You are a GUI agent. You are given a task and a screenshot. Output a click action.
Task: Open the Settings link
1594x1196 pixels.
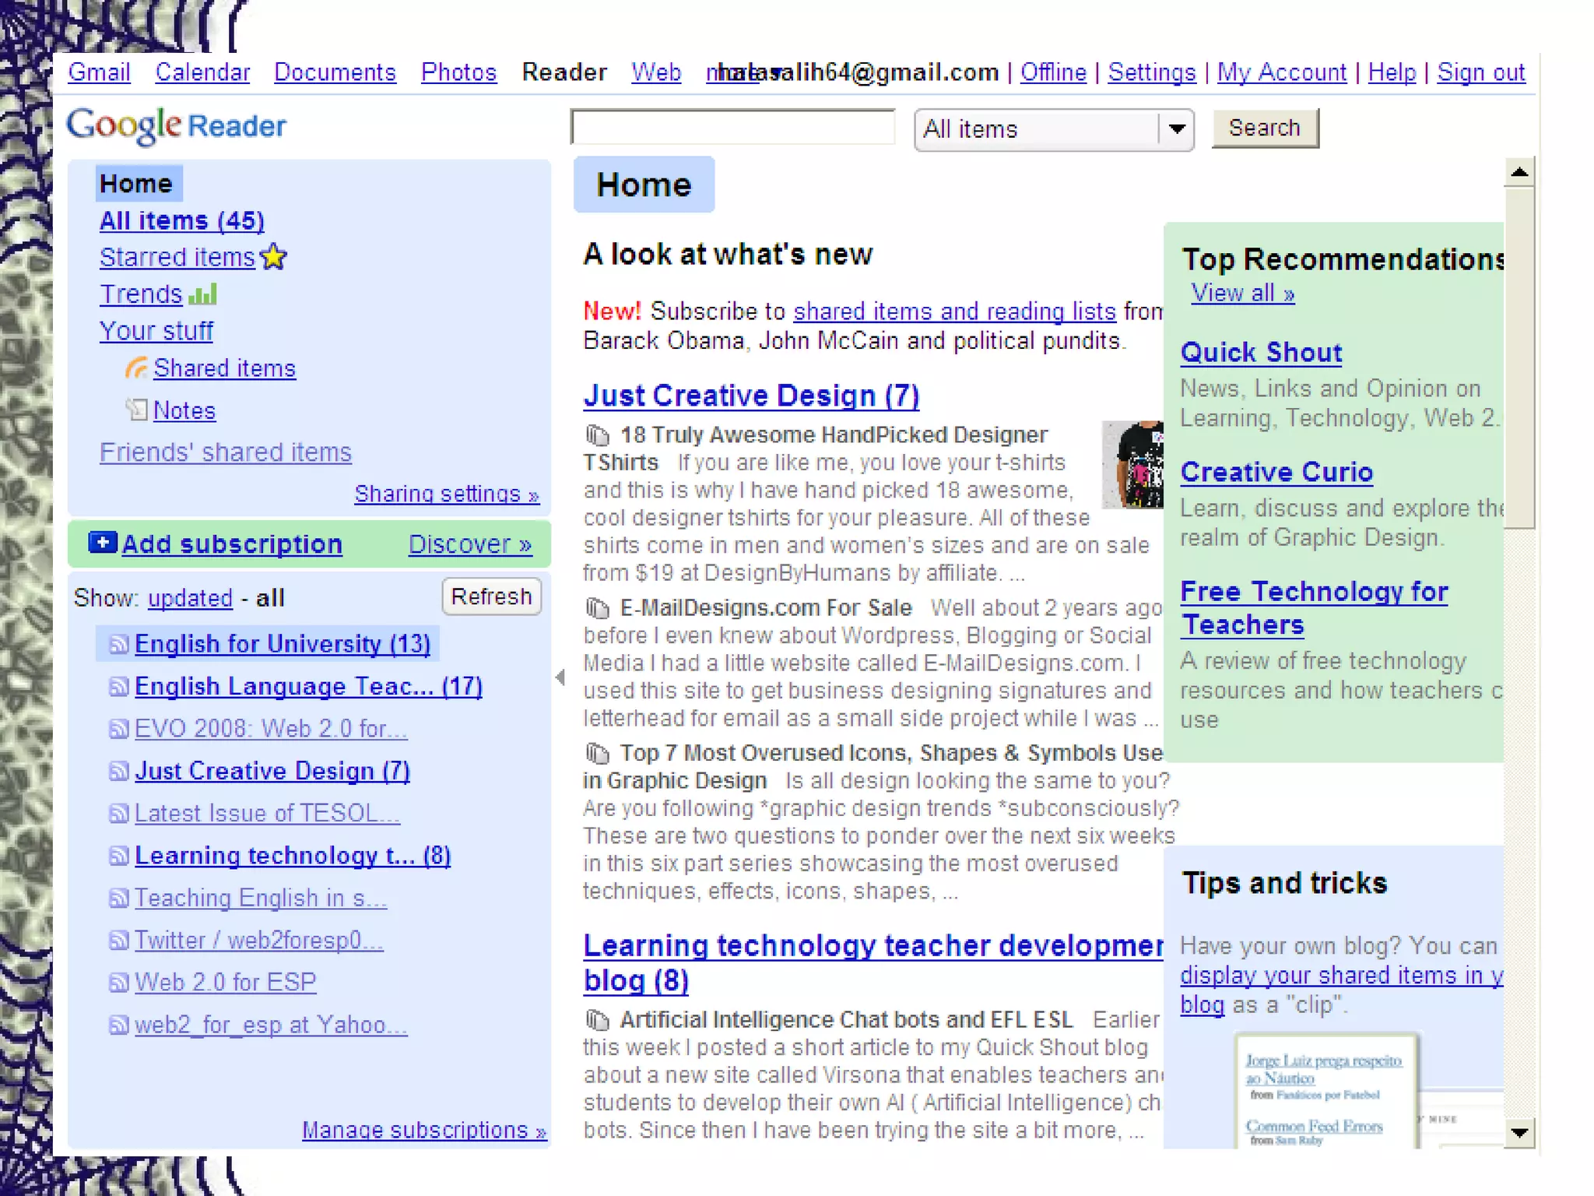point(1151,72)
